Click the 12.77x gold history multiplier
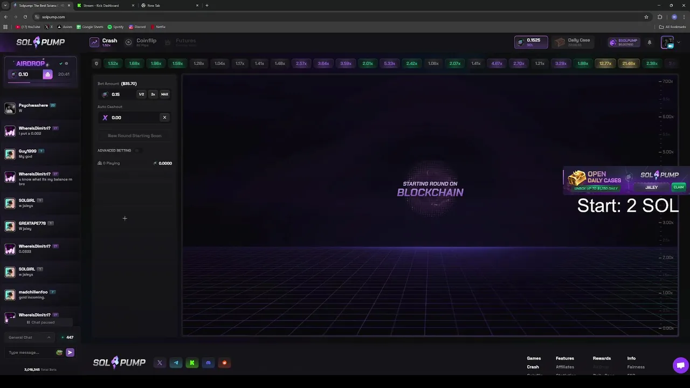This screenshot has width=690, height=388. tap(605, 64)
